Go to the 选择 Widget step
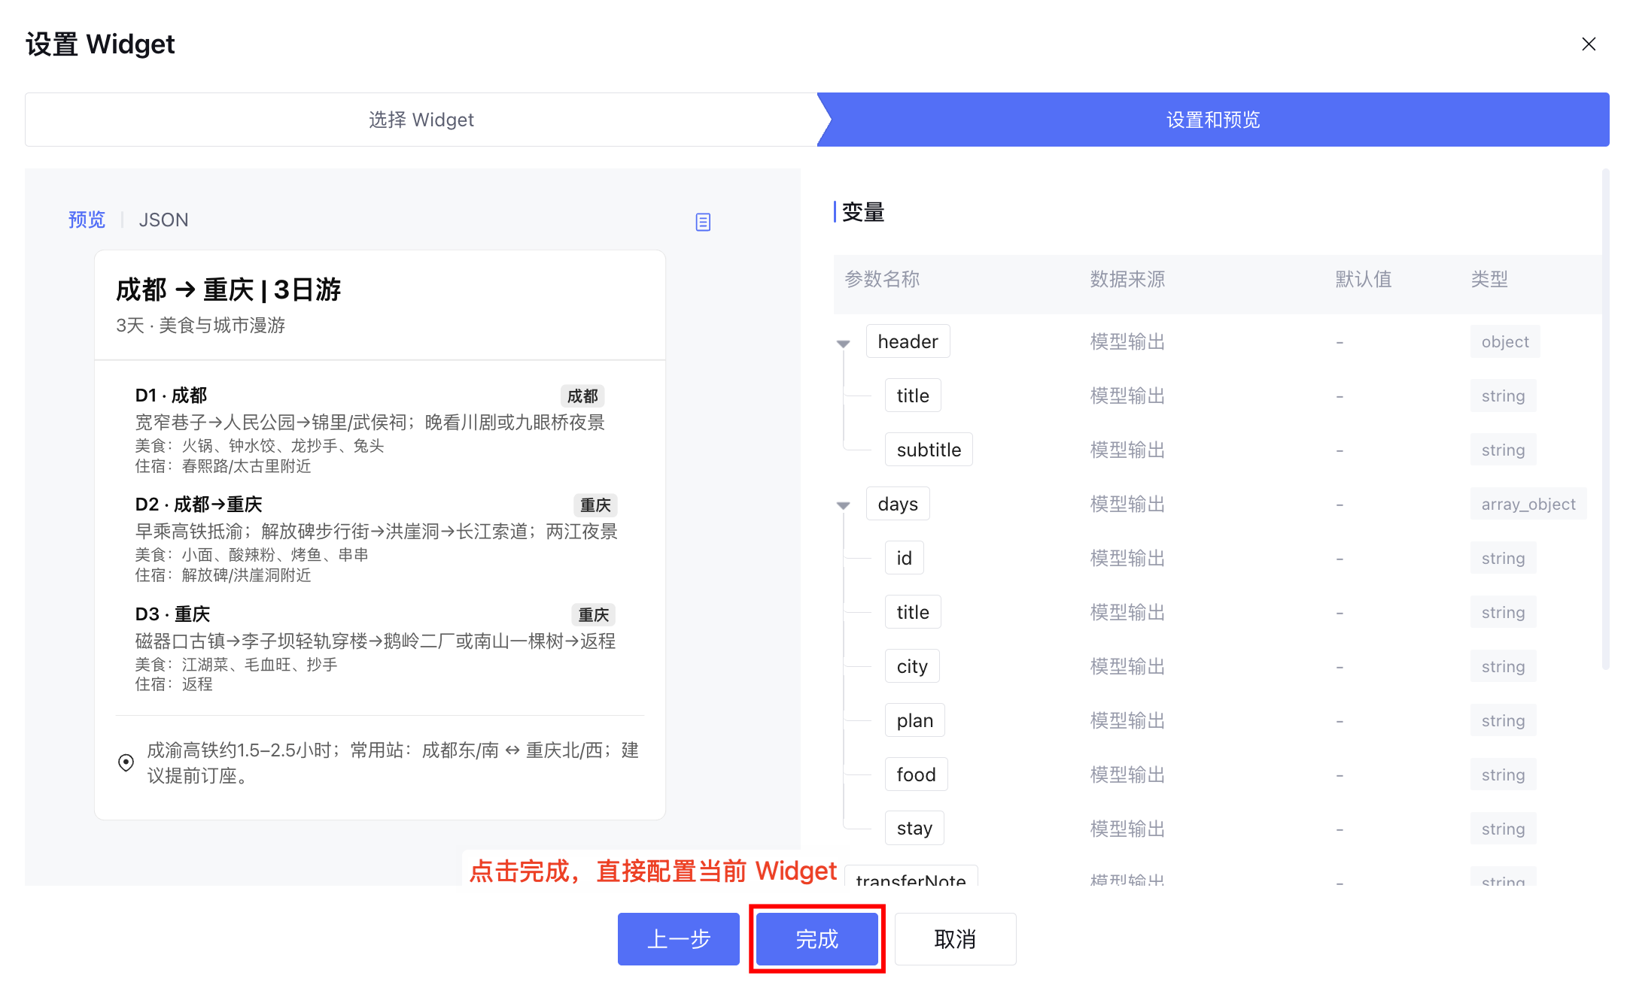Image resolution: width=1630 pixels, height=985 pixels. 421,120
